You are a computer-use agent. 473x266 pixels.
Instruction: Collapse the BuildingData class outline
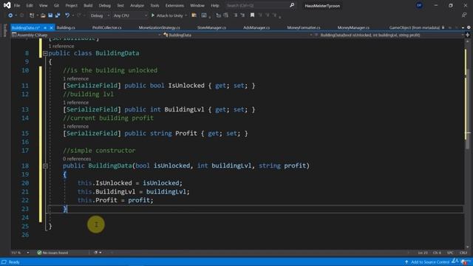(45, 53)
